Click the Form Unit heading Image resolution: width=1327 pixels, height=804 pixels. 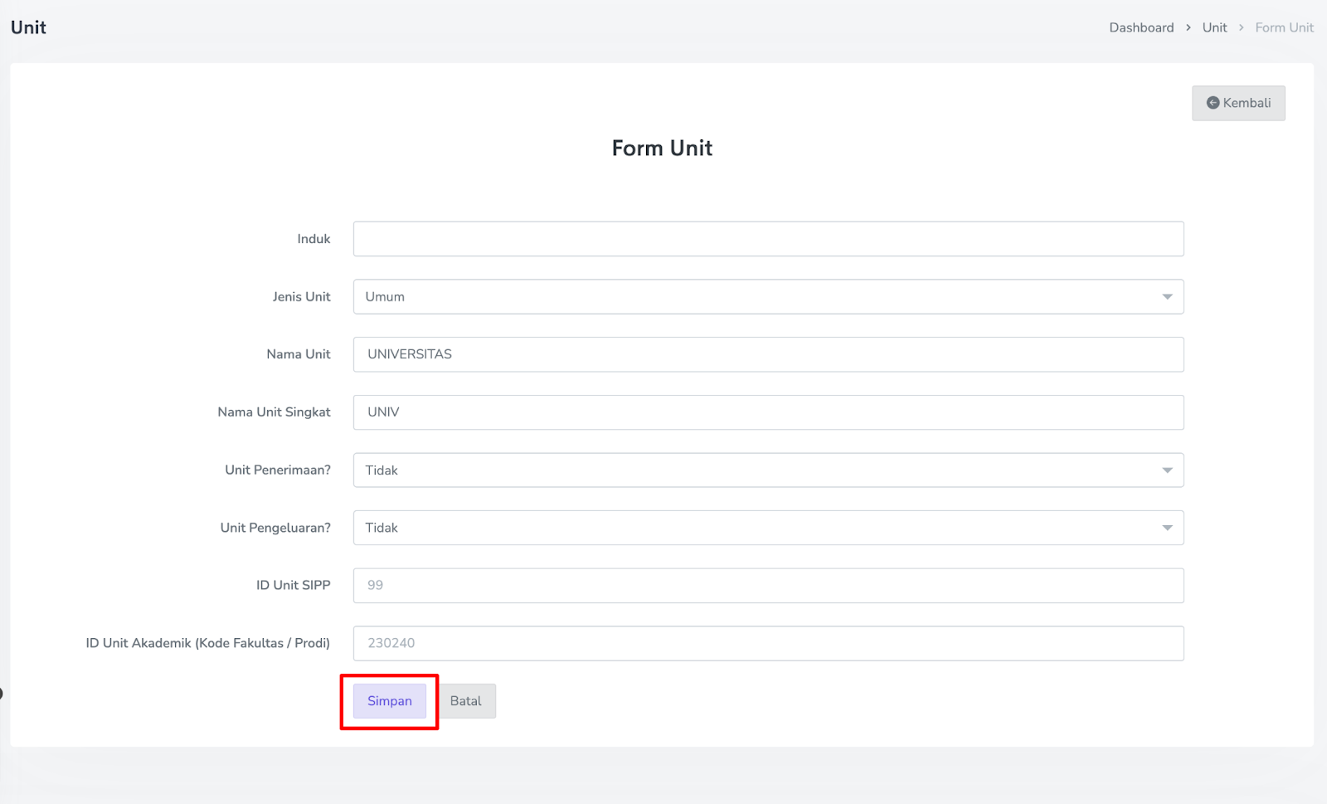[x=662, y=148]
